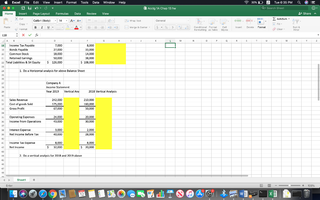This screenshot has height=200, width=320.
Task: Select the Sheet1 tab at bottom
Action: [21, 180]
